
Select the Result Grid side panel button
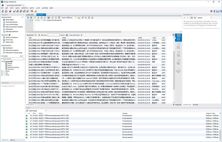pyautogui.click(x=179, y=37)
